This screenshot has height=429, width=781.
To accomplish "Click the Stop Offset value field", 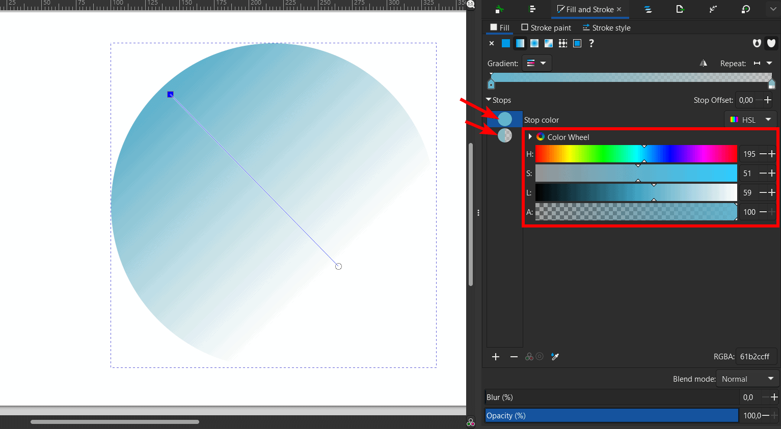I will pos(747,100).
